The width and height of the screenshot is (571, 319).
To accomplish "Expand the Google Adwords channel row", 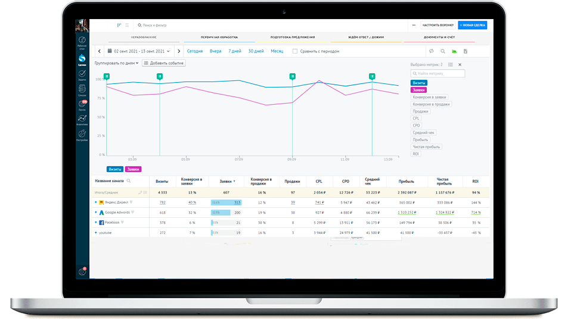I will tap(95, 212).
